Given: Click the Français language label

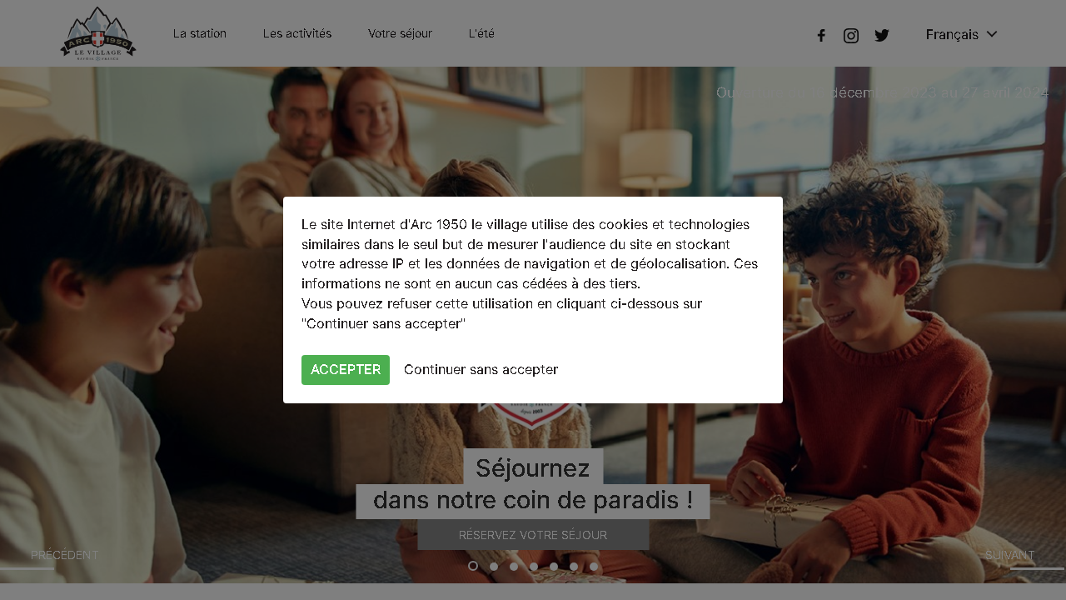Looking at the screenshot, I should pos(952,34).
